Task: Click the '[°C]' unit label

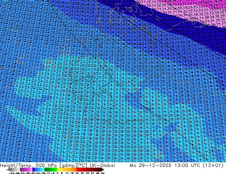Action: click(82, 165)
